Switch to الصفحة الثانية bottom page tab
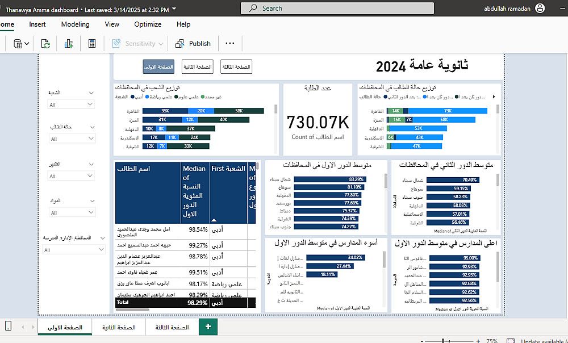 [119, 327]
